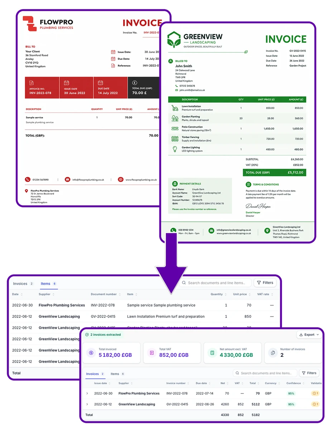
Task: Click the pink receipt icon in Total VAT card
Action: click(x=152, y=353)
